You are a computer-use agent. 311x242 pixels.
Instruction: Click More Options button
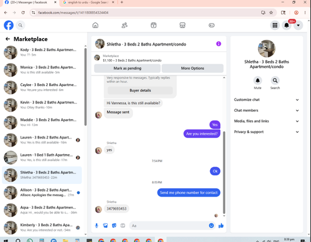pos(192,68)
